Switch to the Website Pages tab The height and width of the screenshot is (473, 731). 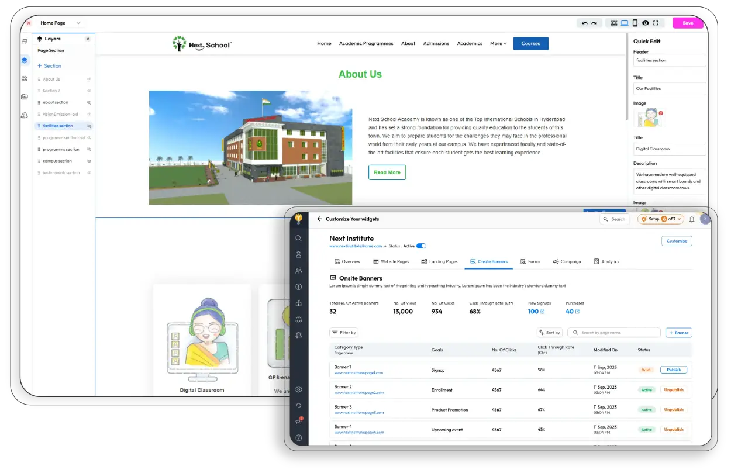391,261
